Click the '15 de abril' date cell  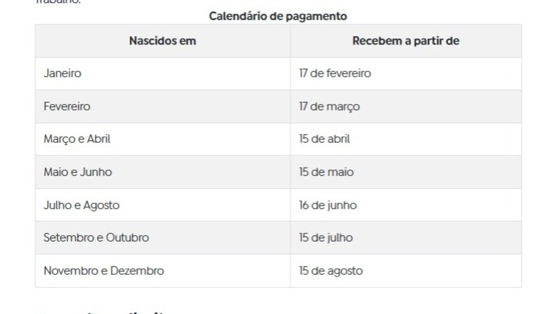pos(406,139)
